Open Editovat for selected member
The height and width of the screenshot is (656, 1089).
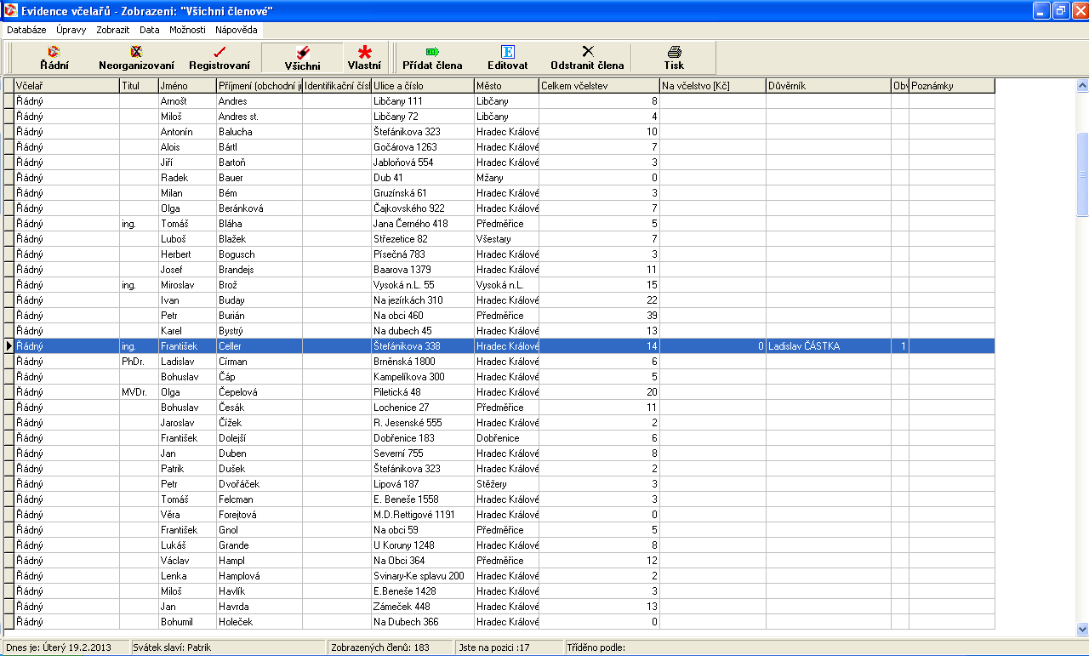click(x=508, y=58)
